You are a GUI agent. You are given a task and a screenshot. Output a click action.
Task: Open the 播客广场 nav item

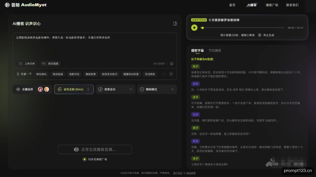coord(272,5)
